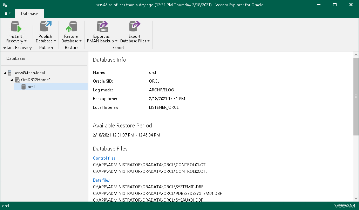Click the ORCL\SYSTEM01.DBF file path

[x=148, y=187]
